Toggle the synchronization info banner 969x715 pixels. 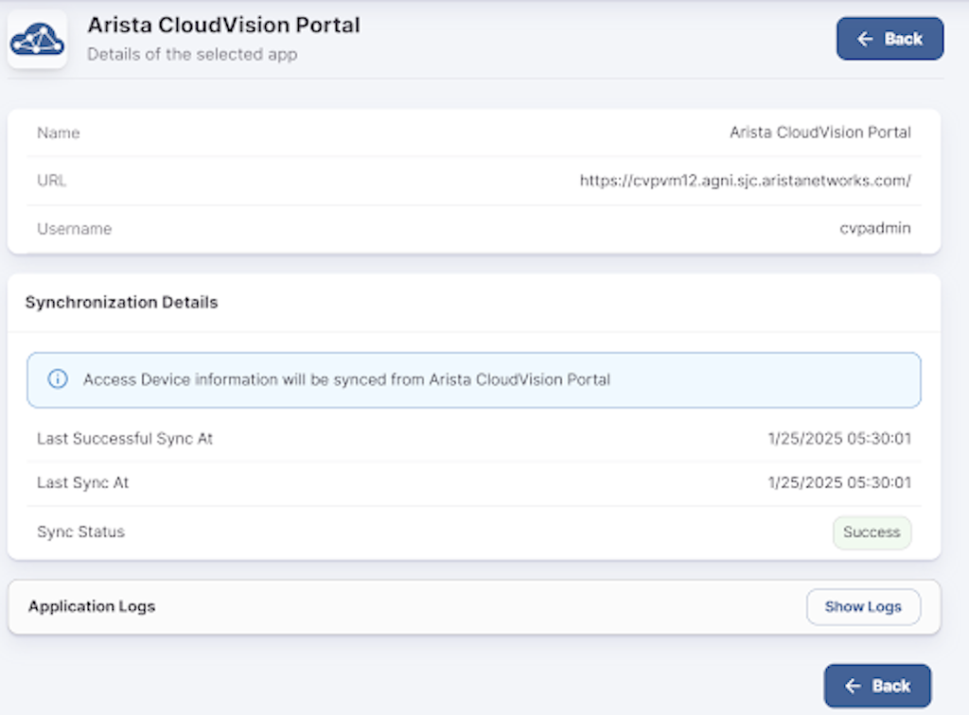[473, 379]
